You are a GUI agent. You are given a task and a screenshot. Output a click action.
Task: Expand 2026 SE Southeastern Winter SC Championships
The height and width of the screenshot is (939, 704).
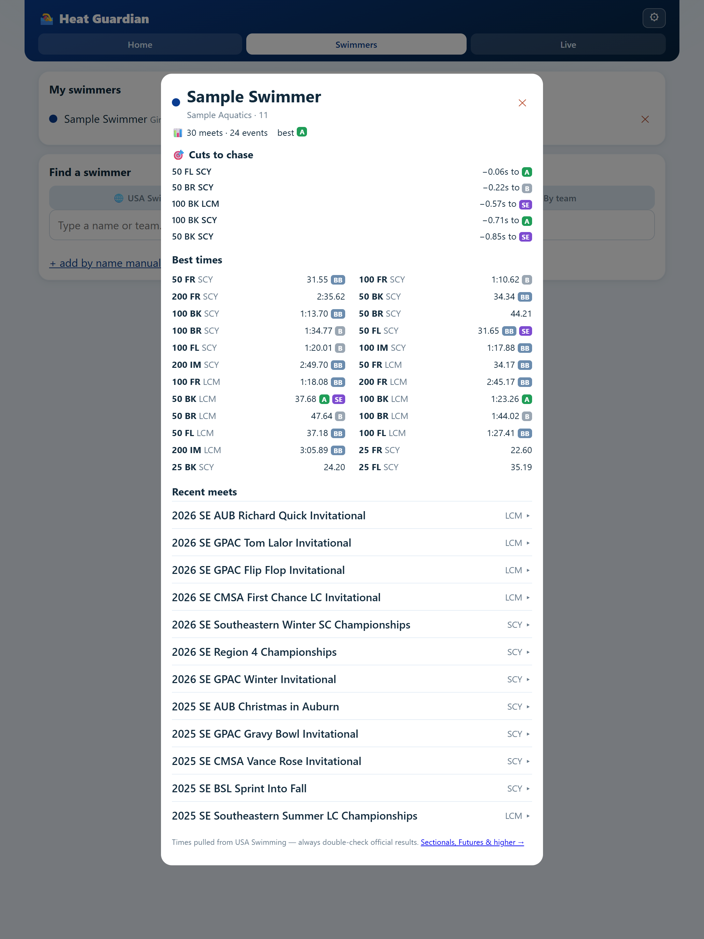coord(352,624)
